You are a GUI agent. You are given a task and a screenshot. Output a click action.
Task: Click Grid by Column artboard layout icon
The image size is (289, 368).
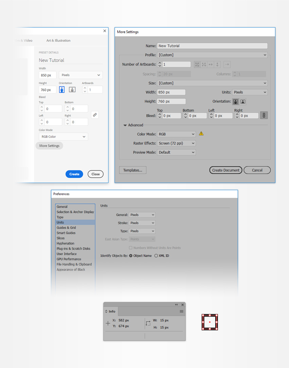[x=204, y=65]
